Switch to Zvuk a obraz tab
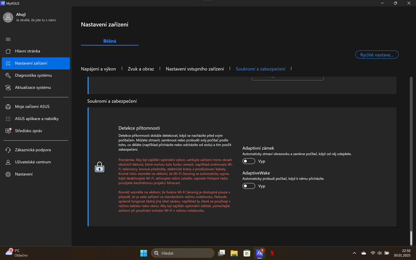This screenshot has height=260, width=416. tap(141, 69)
